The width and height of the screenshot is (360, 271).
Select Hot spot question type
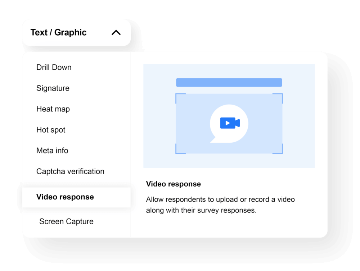point(51,130)
